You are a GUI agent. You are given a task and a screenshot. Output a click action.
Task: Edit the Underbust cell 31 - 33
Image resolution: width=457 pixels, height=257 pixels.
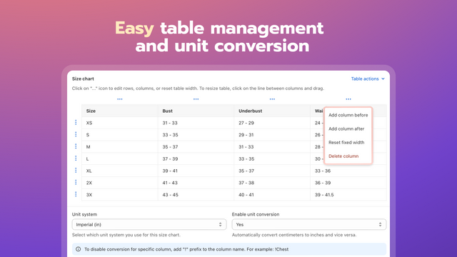[x=272, y=147]
